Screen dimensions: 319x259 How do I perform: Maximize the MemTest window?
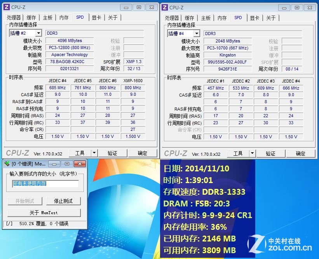67,164
